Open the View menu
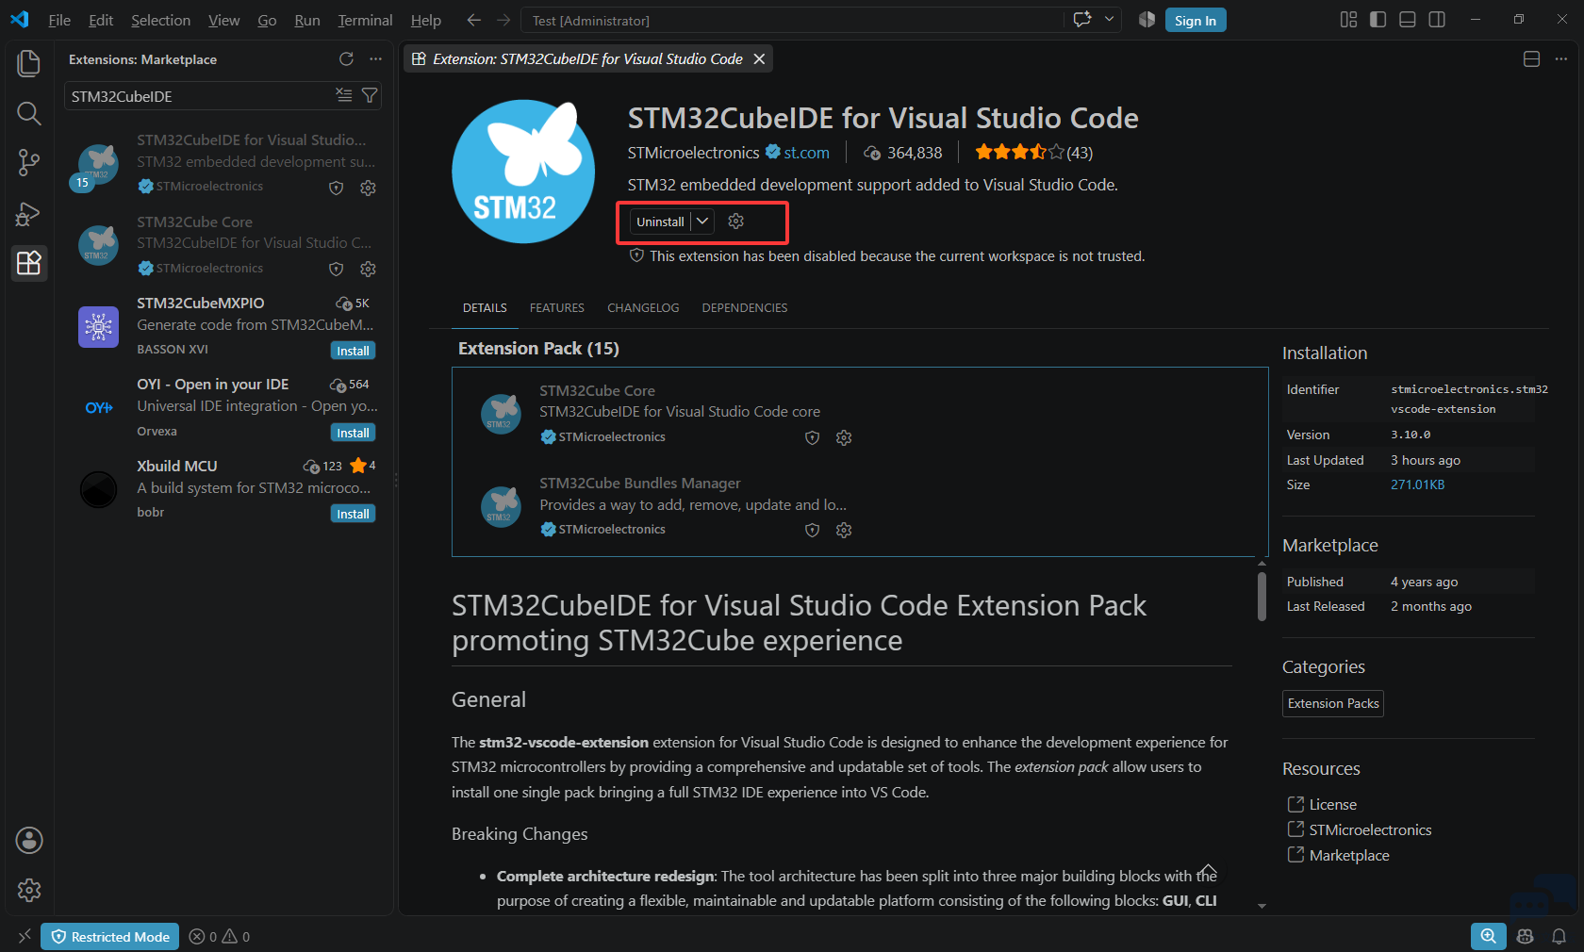Screen dimensions: 1584x952 [223, 20]
